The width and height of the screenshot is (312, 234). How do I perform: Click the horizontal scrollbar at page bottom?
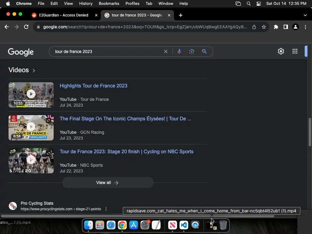[137, 216]
